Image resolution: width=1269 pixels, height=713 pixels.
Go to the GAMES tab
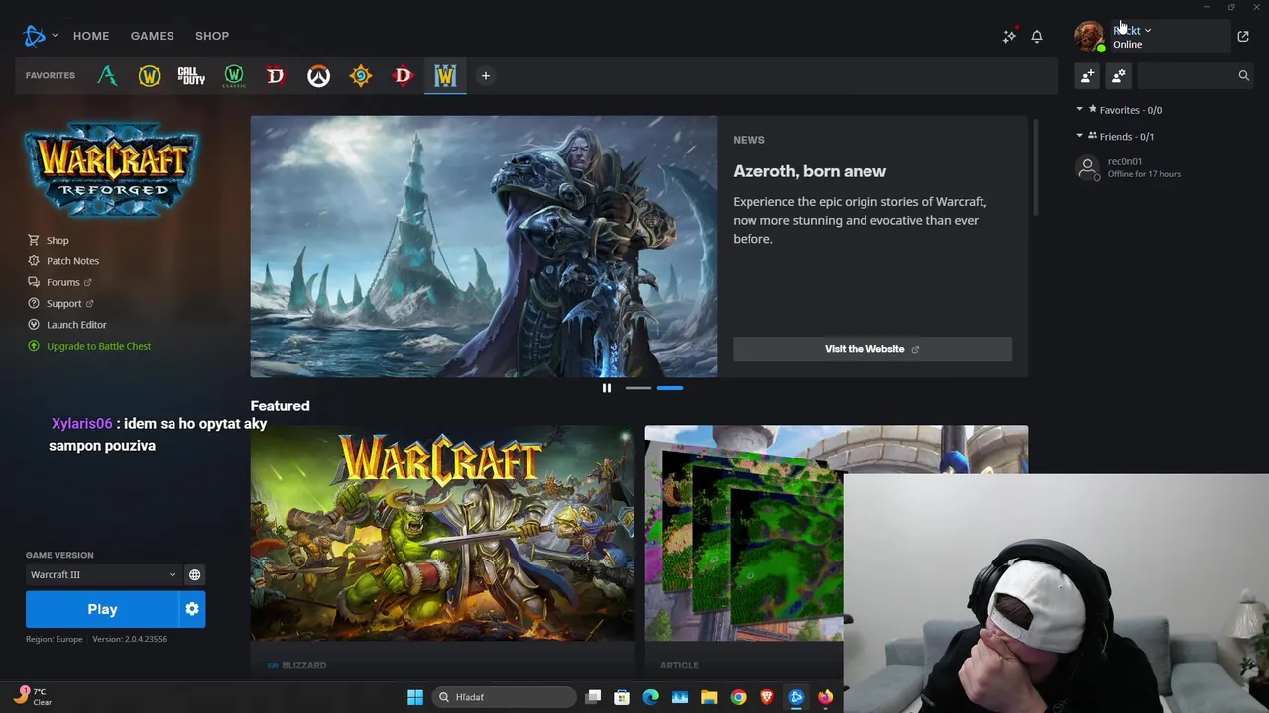click(152, 36)
